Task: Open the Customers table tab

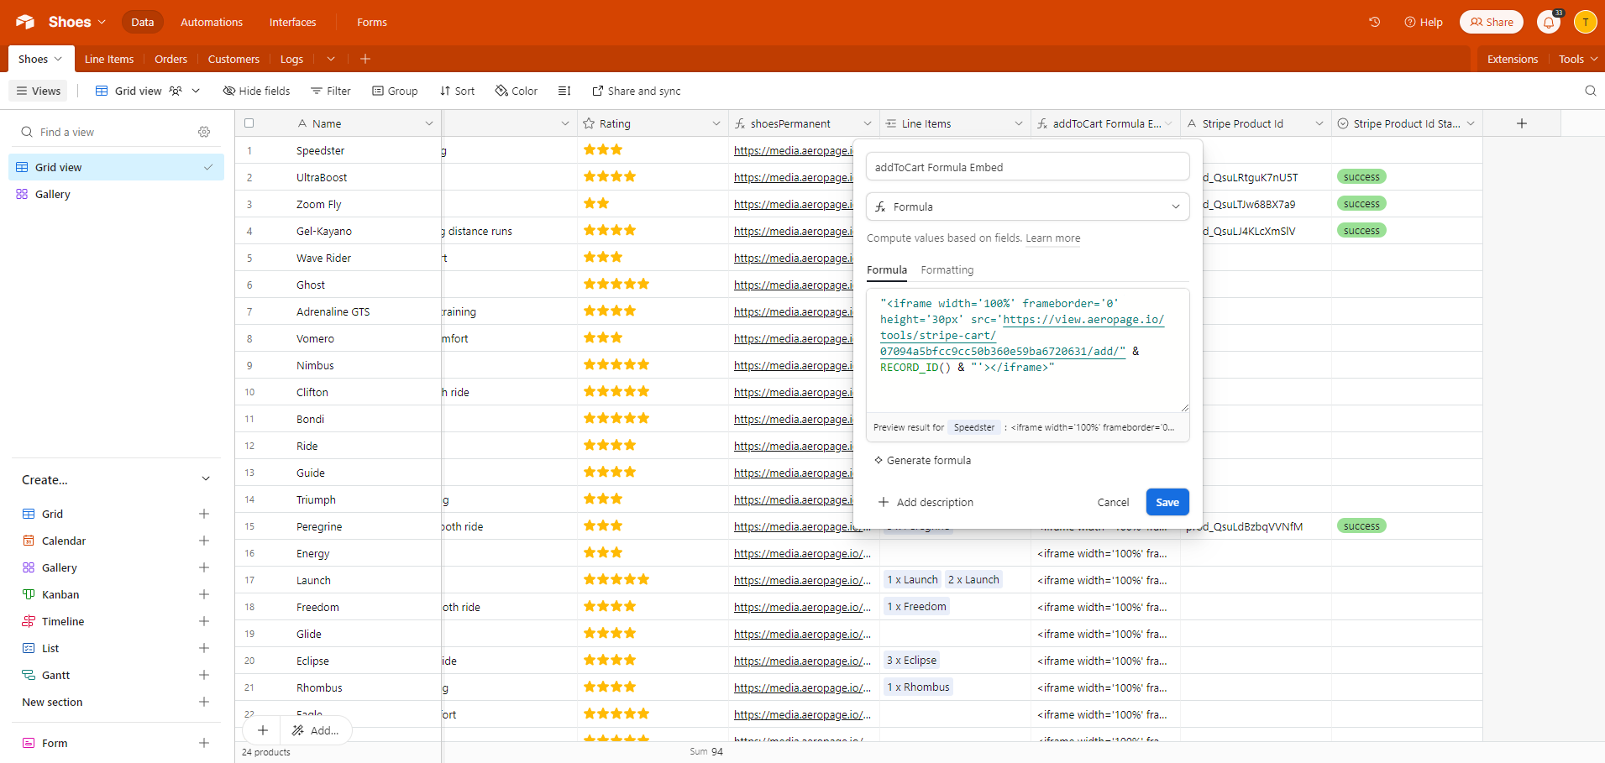Action: (233, 59)
